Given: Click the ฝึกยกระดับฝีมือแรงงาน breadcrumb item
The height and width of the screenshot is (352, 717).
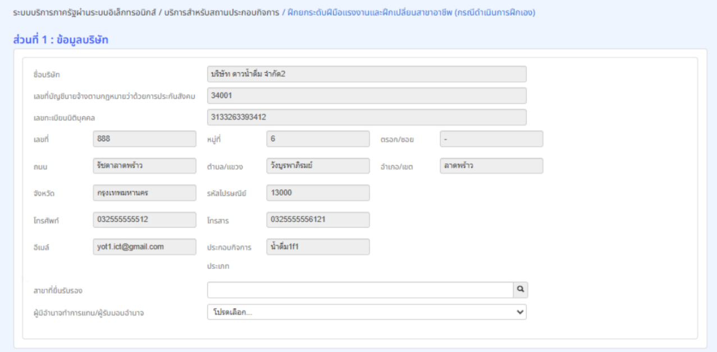Looking at the screenshot, I should pos(410,12).
